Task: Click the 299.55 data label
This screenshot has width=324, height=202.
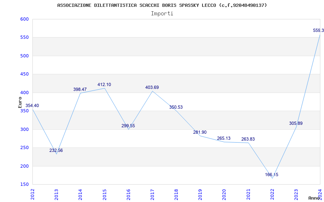Action: pos(128,126)
